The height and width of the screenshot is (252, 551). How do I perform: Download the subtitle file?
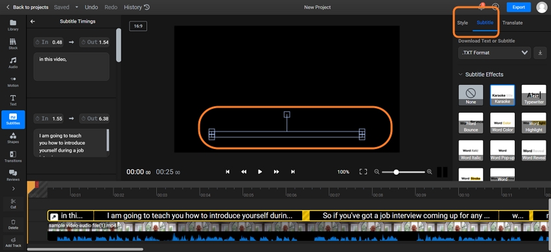click(x=540, y=52)
